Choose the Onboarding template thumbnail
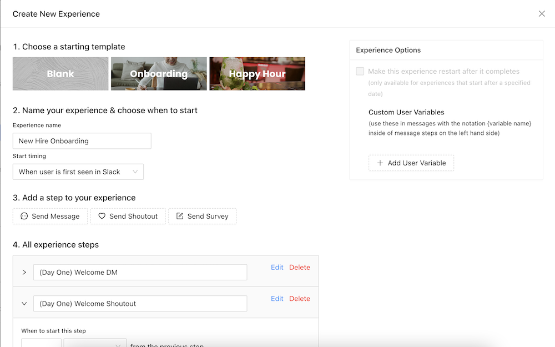 pyautogui.click(x=159, y=74)
